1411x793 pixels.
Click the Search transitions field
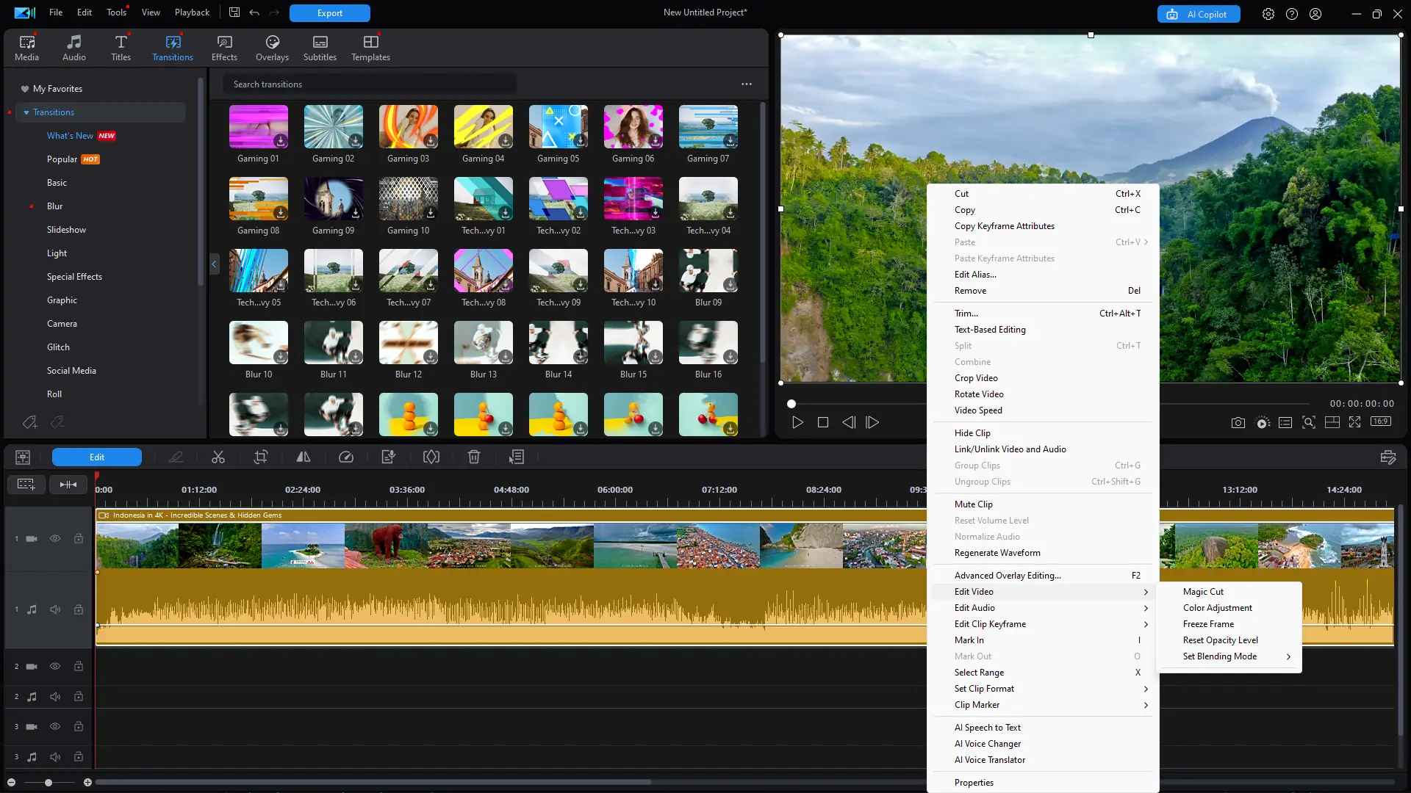tap(369, 84)
